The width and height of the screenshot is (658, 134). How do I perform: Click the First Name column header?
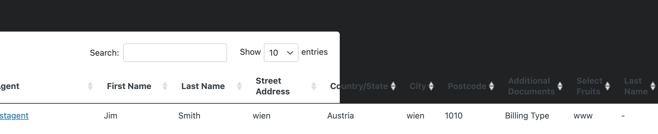tap(129, 86)
